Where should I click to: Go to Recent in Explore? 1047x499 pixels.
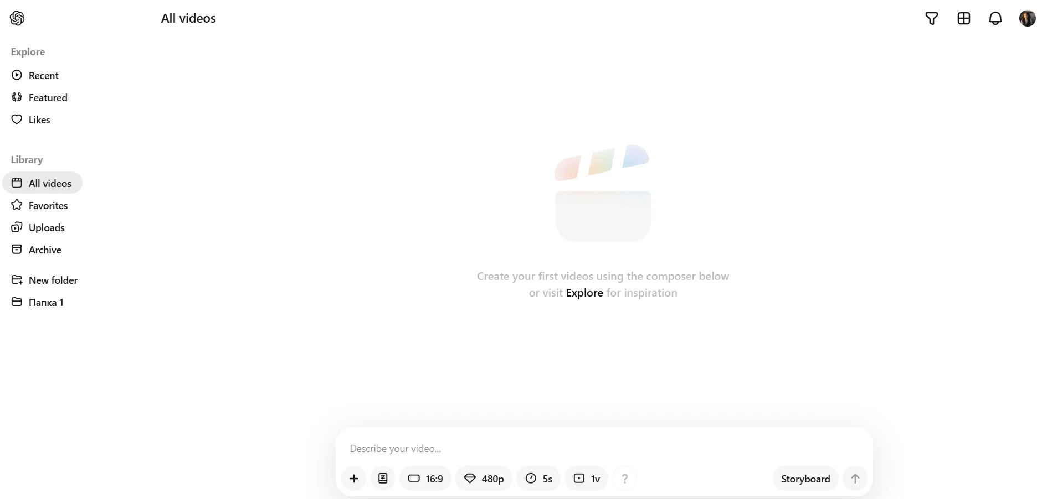click(35, 75)
